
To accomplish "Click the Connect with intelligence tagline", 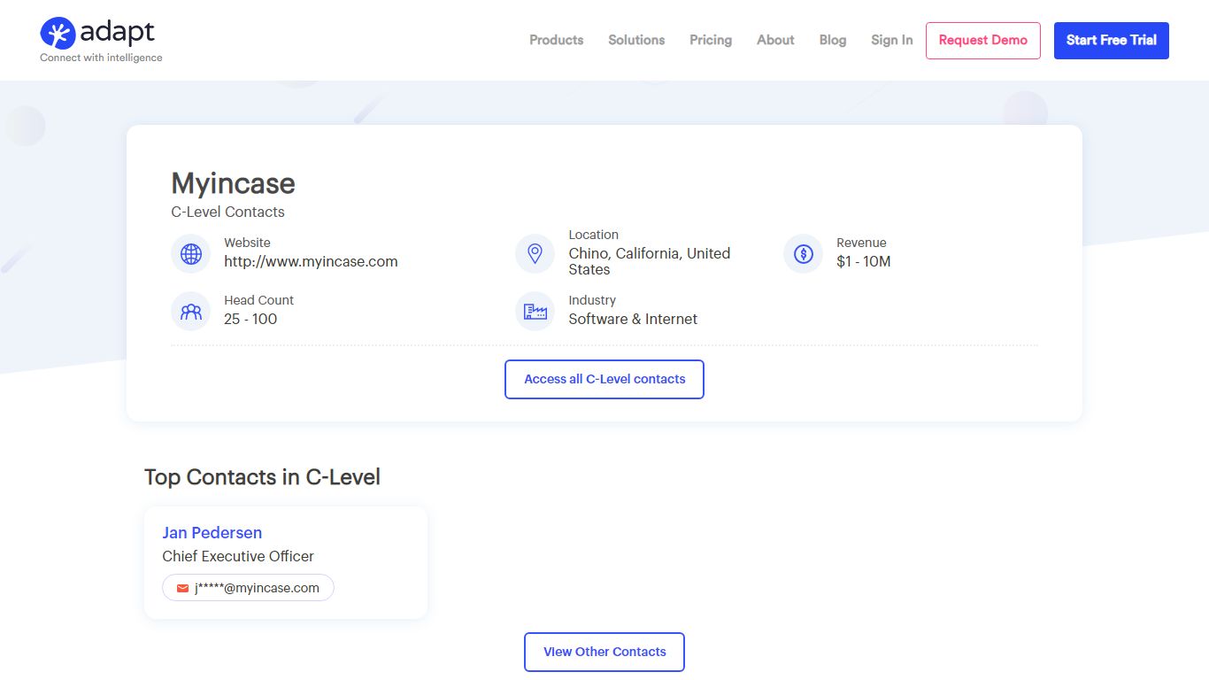I will pos(101,58).
